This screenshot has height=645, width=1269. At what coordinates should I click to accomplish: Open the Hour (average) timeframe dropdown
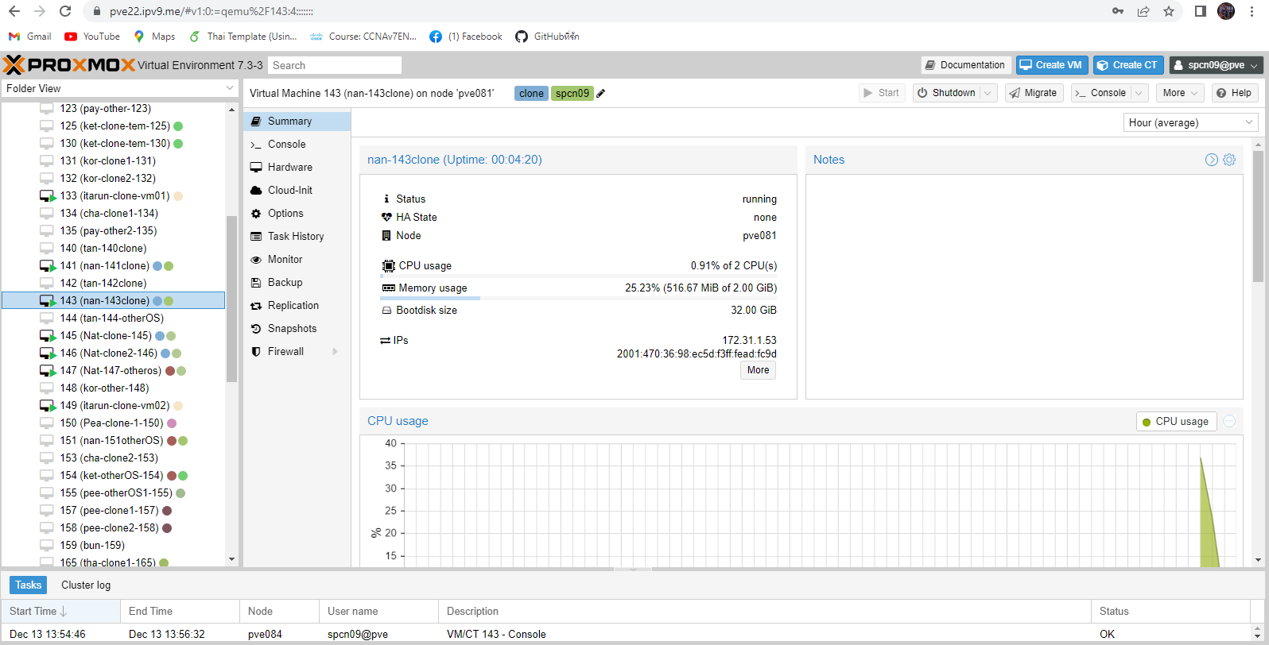coord(1190,122)
